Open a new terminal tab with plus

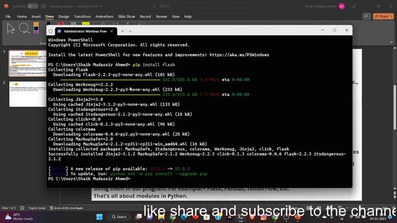click(122, 31)
